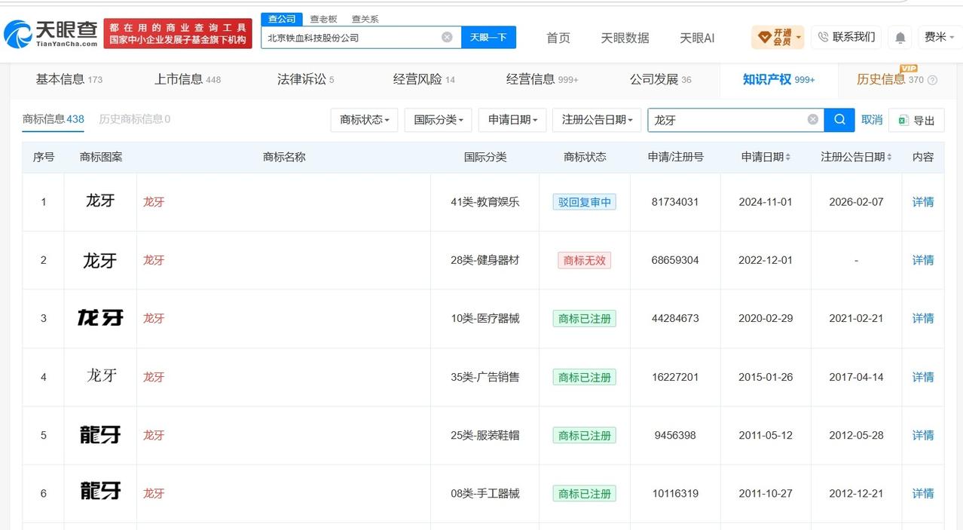Click 龙牙 trademark name in row 5
Image resolution: width=963 pixels, height=530 pixels.
click(x=154, y=435)
